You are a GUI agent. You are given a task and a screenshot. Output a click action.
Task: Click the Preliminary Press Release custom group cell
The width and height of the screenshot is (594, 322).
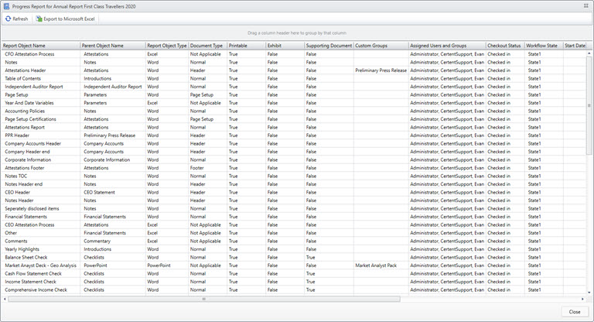(x=381, y=70)
